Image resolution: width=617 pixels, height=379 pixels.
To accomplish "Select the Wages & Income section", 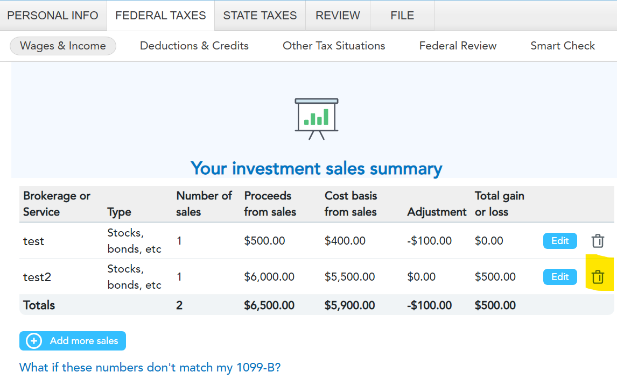I will (63, 46).
